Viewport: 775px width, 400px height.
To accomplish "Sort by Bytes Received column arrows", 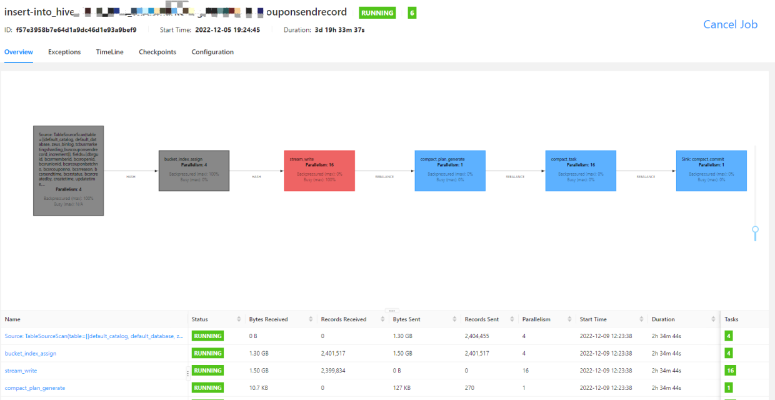I will (311, 319).
